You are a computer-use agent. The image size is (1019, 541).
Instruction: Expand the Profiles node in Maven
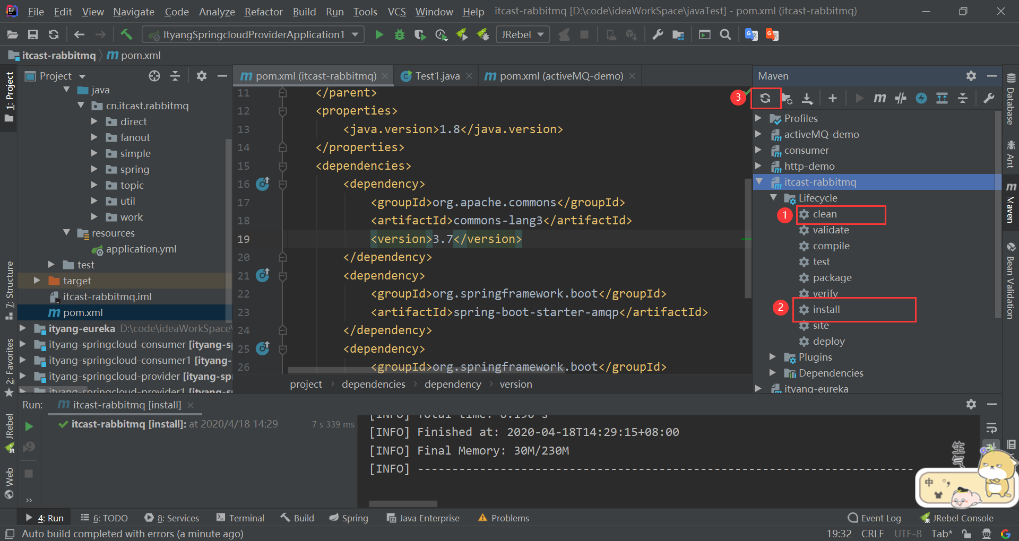(x=759, y=118)
